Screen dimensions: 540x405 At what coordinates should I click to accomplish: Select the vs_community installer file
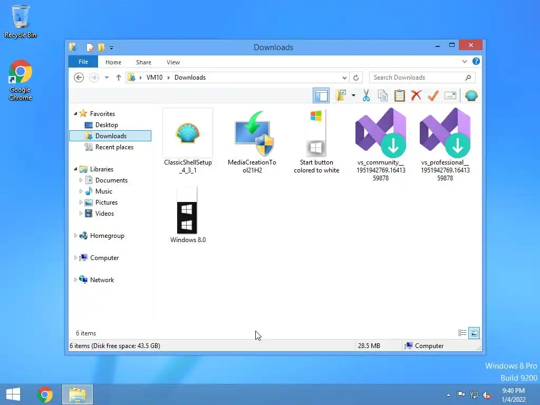point(381,144)
